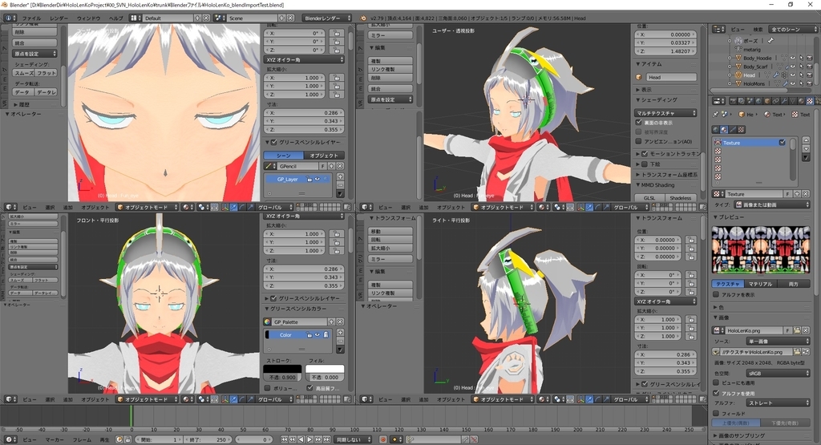Select the シーン grease pencil source button
821x445 pixels.
(x=283, y=155)
